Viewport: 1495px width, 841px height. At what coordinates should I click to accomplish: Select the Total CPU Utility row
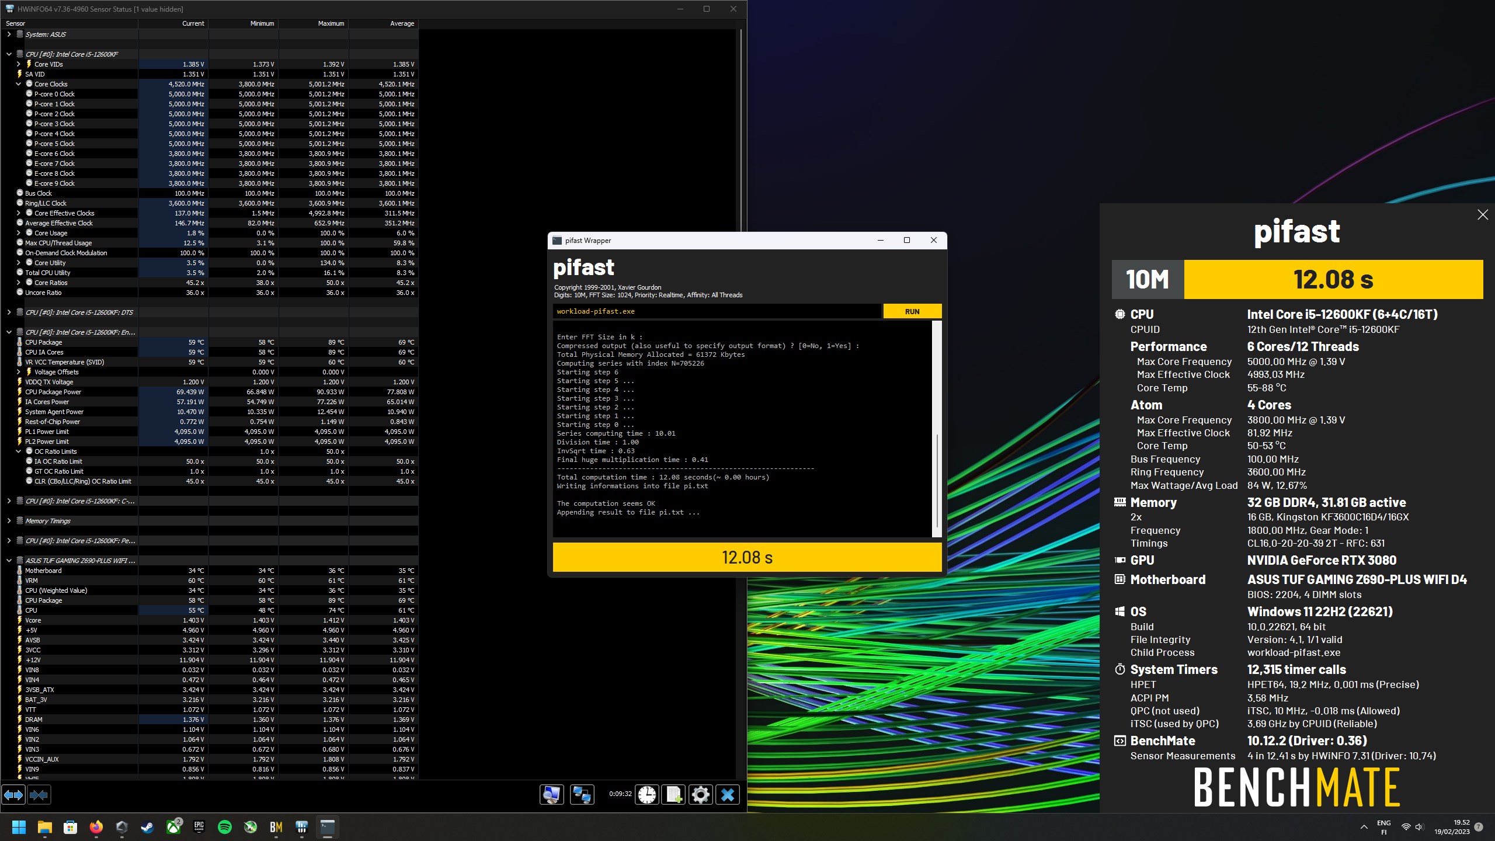pos(210,273)
